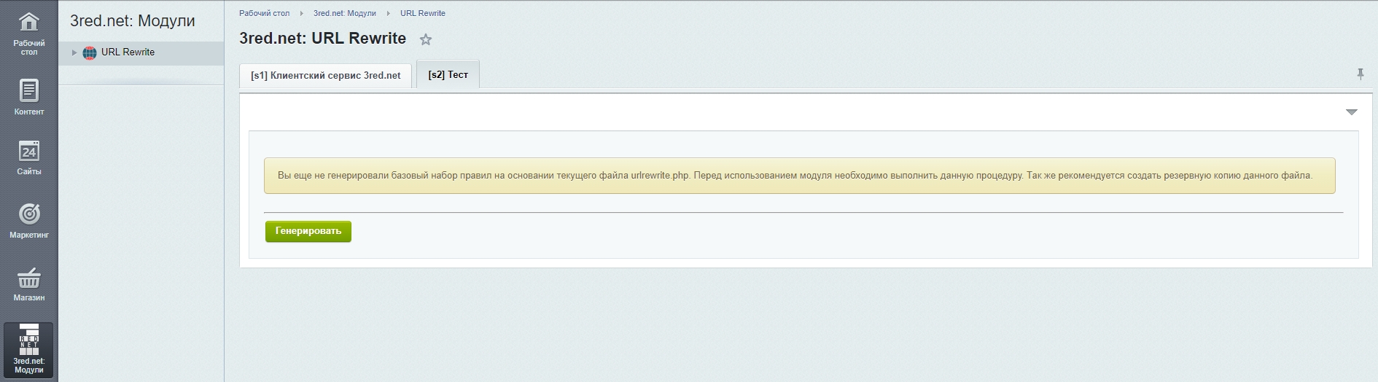Follow the Рабочий стол breadcrumb link
The image size is (1378, 382).
pyautogui.click(x=264, y=13)
